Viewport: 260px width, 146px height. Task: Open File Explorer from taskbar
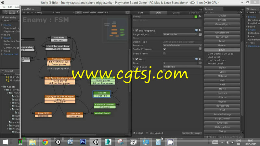(32, 142)
